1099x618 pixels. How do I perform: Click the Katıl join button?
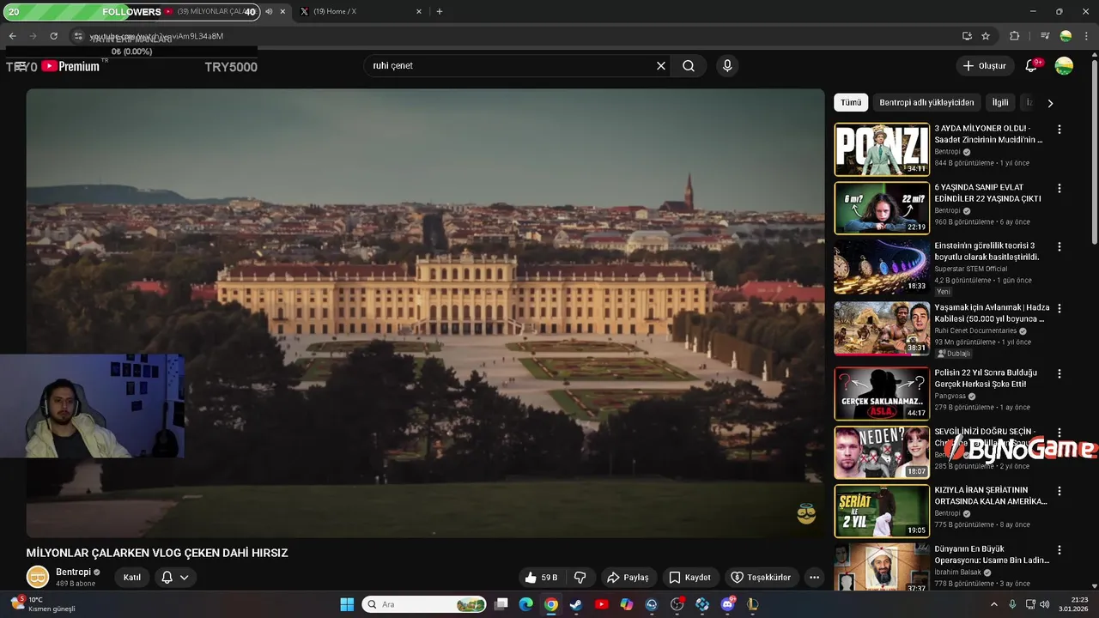click(x=132, y=578)
